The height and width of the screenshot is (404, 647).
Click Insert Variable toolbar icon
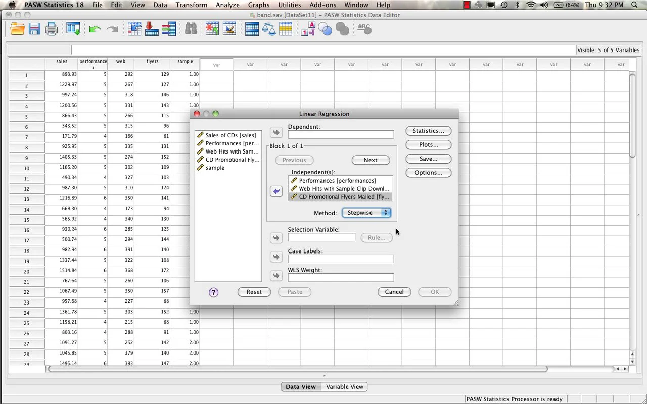[229, 29]
